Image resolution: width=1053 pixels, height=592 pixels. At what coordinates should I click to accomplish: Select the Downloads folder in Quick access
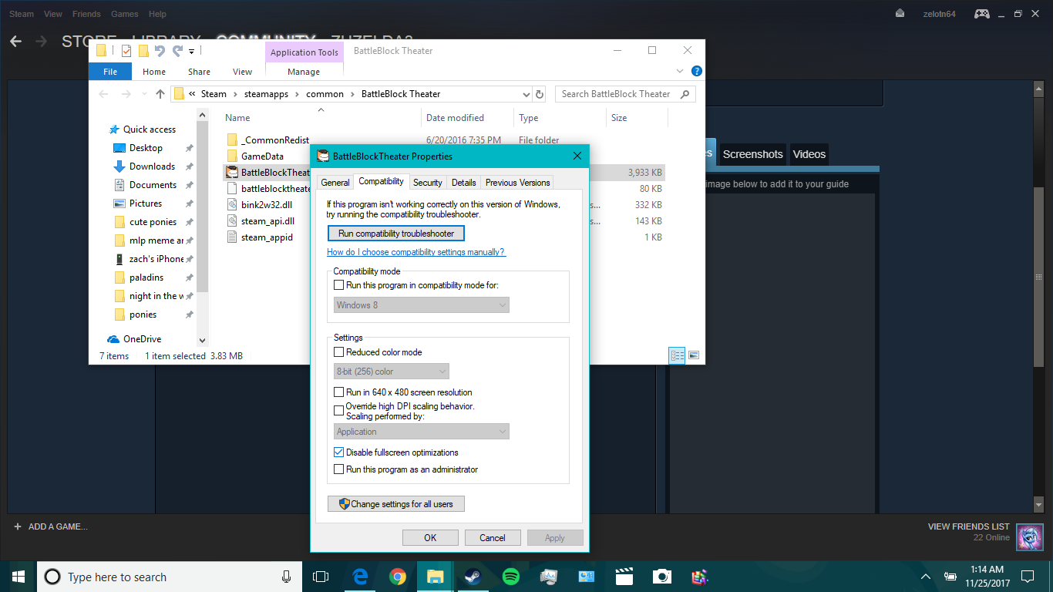tap(152, 166)
